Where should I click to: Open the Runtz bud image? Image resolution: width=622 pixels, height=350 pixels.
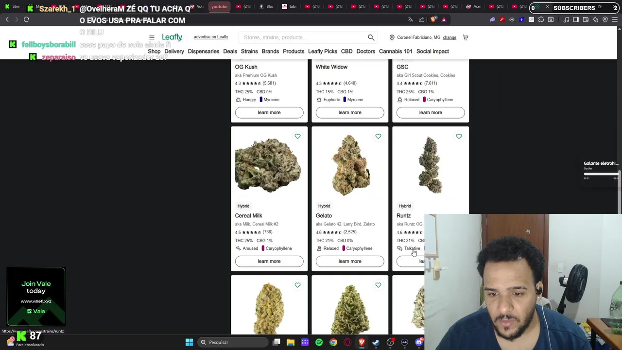click(x=431, y=165)
